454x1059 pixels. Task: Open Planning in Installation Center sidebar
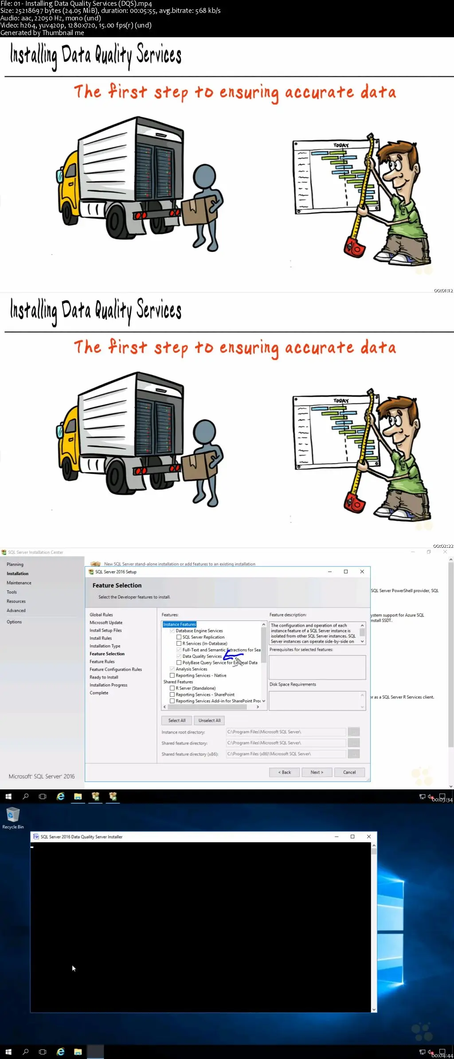tap(15, 565)
